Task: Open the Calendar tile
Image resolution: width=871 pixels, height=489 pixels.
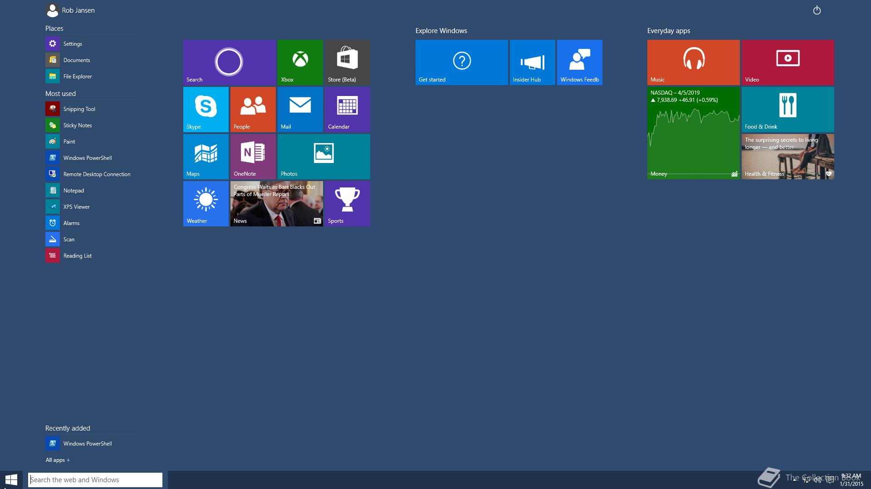Action: 347,110
